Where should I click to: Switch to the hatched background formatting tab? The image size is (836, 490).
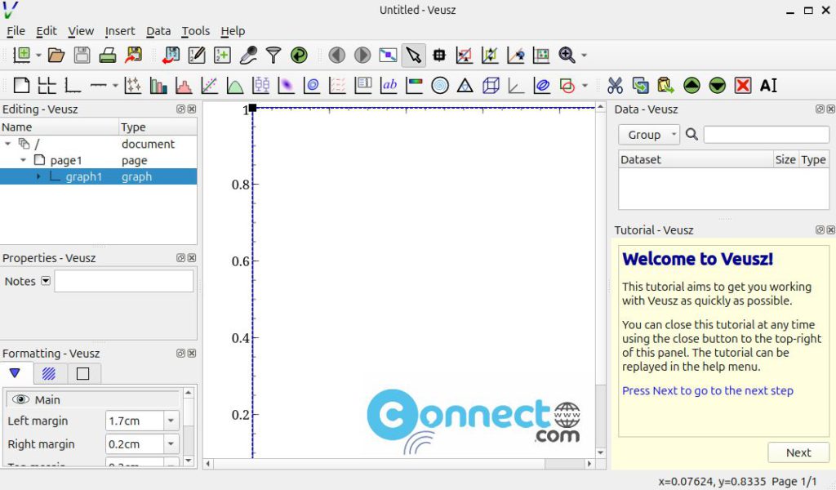(x=49, y=374)
